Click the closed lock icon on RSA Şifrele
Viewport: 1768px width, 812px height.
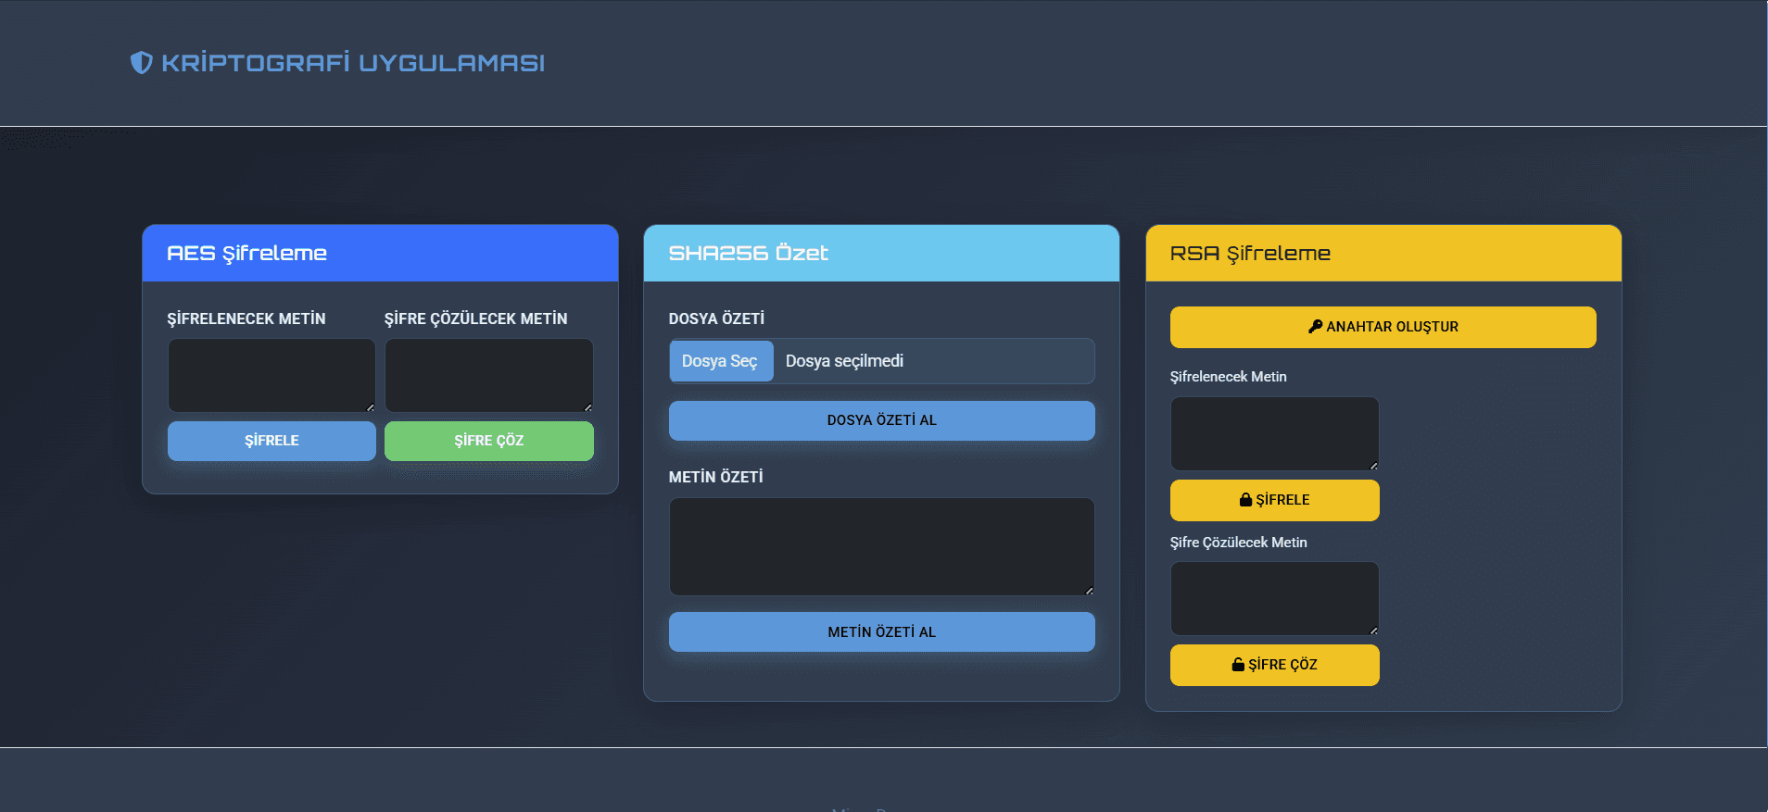pos(1245,499)
